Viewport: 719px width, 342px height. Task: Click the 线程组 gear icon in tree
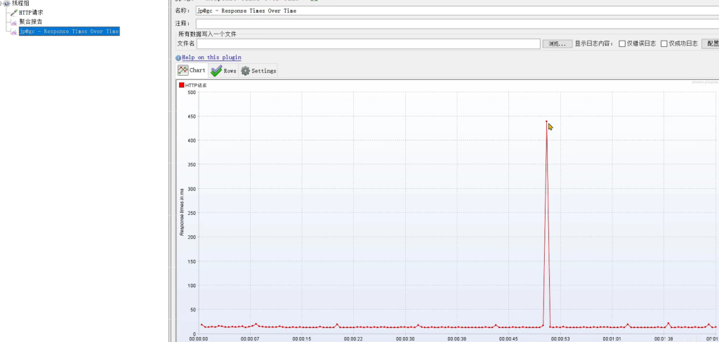pos(6,4)
